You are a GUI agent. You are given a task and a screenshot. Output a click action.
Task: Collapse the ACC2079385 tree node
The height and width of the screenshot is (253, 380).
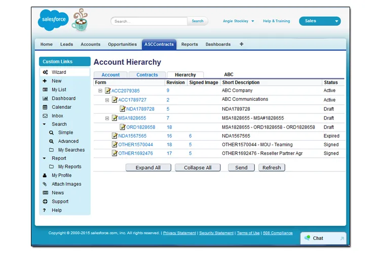100,91
